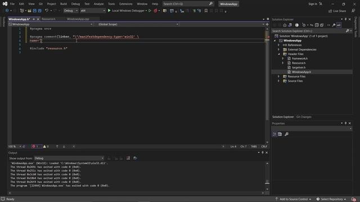Toggle auto-hide pin on Output panel

(263, 153)
